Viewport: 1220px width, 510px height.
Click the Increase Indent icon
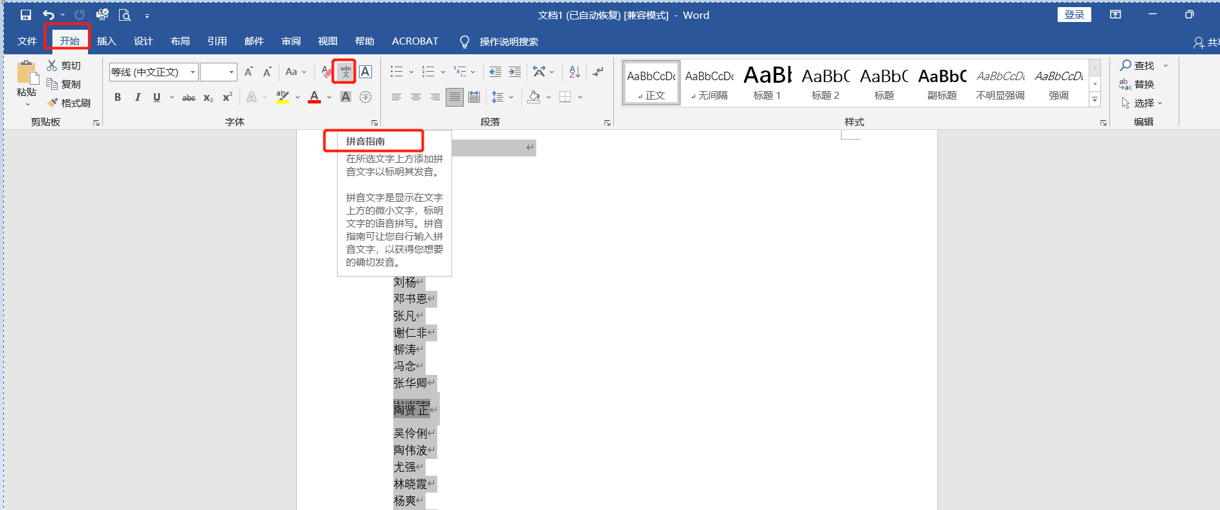click(x=515, y=72)
